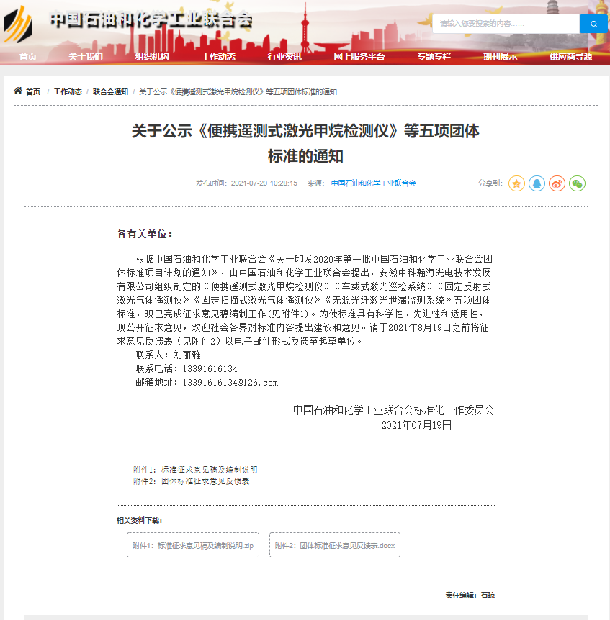Share via QQ penguin icon
Image resolution: width=610 pixels, height=620 pixels.
pos(537,183)
